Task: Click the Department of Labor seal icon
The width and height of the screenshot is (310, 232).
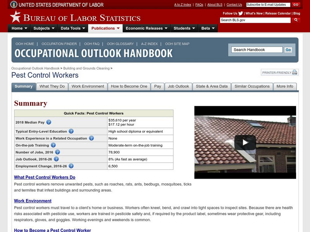Action: coord(14,4)
